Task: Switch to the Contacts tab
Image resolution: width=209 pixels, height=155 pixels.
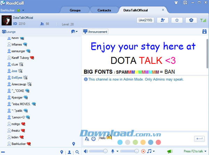Action: pos(104,10)
